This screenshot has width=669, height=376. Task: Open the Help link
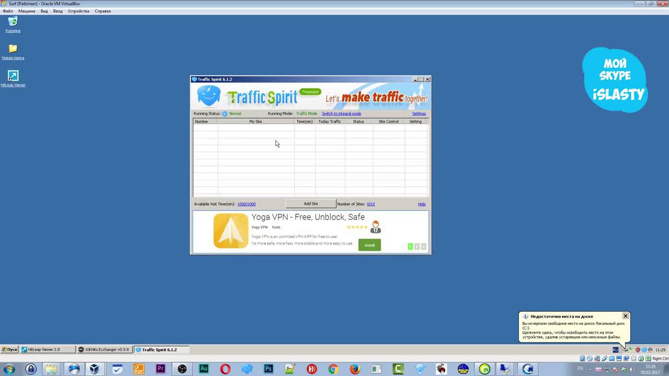point(422,204)
